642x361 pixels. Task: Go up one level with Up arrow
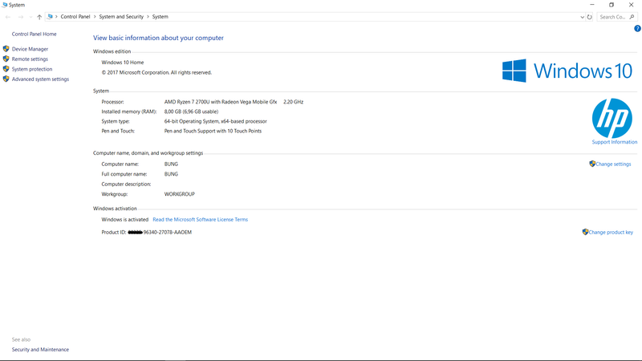[x=39, y=17]
